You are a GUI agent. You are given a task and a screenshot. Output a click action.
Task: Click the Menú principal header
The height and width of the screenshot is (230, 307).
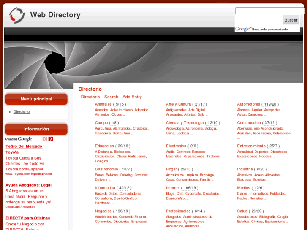tap(36, 99)
